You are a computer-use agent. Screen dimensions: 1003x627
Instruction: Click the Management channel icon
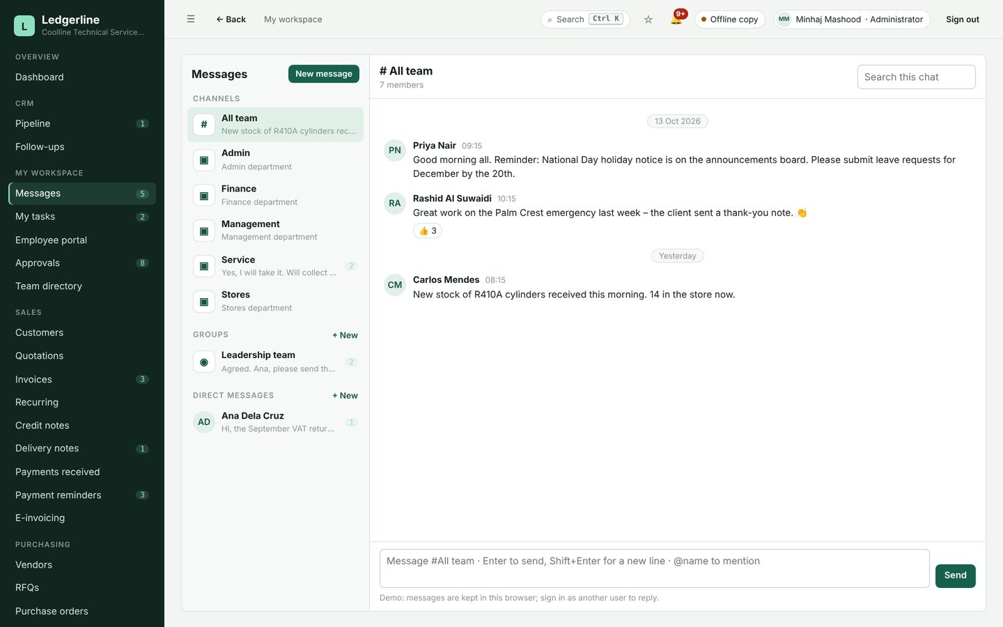coord(204,231)
